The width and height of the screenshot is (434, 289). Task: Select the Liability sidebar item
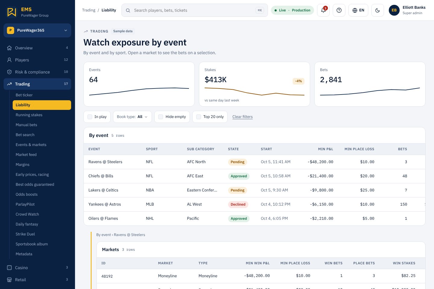[x=42, y=105]
